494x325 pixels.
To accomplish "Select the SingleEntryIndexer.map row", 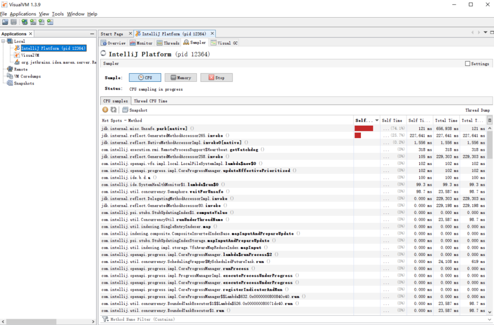I will pos(293,226).
